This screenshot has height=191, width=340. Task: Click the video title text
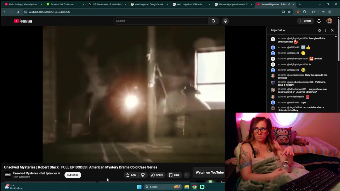[x=80, y=167]
